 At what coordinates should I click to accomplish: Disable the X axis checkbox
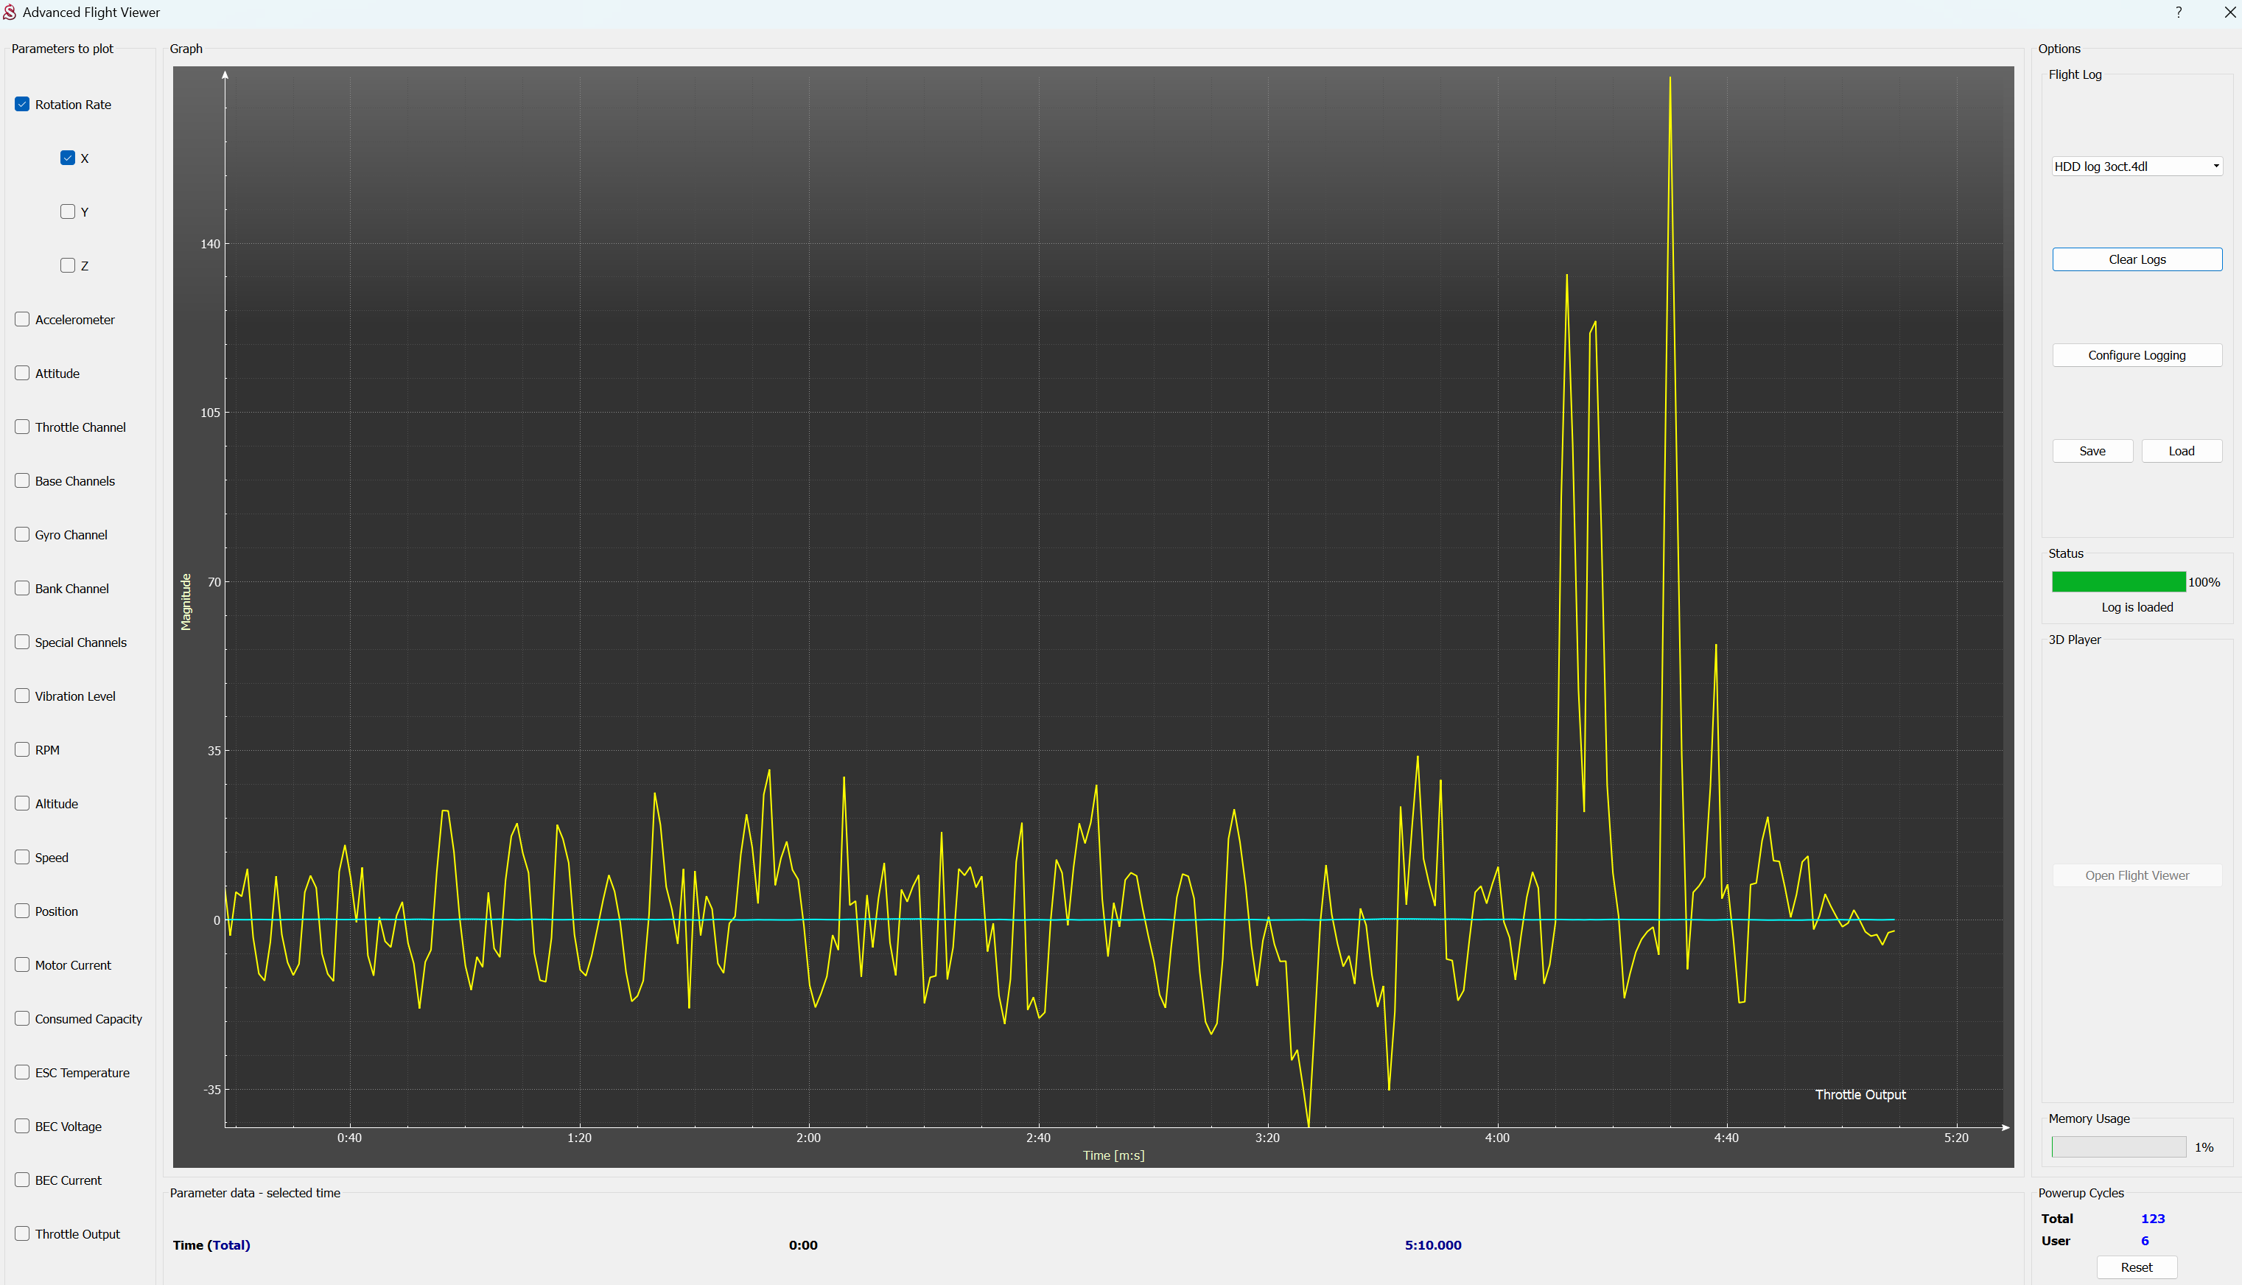pyautogui.click(x=68, y=158)
